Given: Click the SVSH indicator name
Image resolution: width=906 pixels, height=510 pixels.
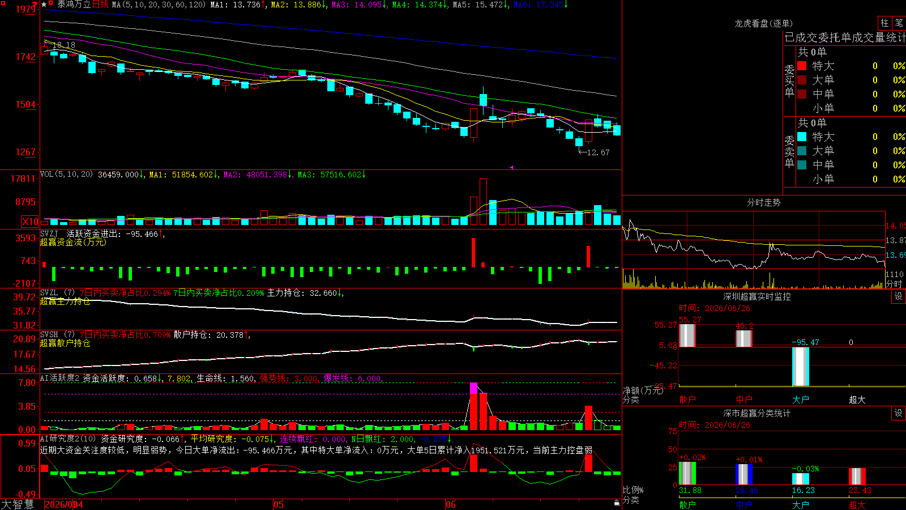Looking at the screenshot, I should click(x=49, y=335).
